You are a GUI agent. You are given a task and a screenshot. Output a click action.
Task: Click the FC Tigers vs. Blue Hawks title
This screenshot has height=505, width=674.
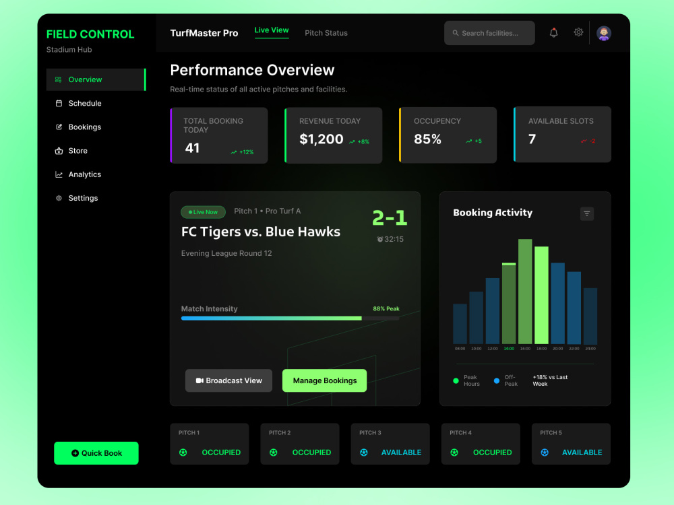260,232
